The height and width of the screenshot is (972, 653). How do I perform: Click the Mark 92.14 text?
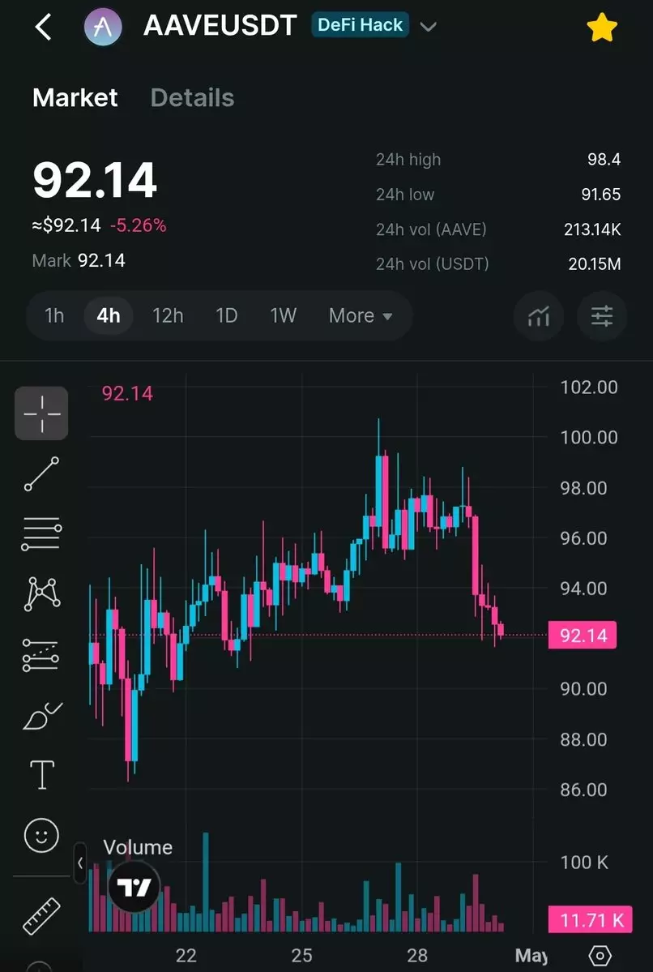79,260
